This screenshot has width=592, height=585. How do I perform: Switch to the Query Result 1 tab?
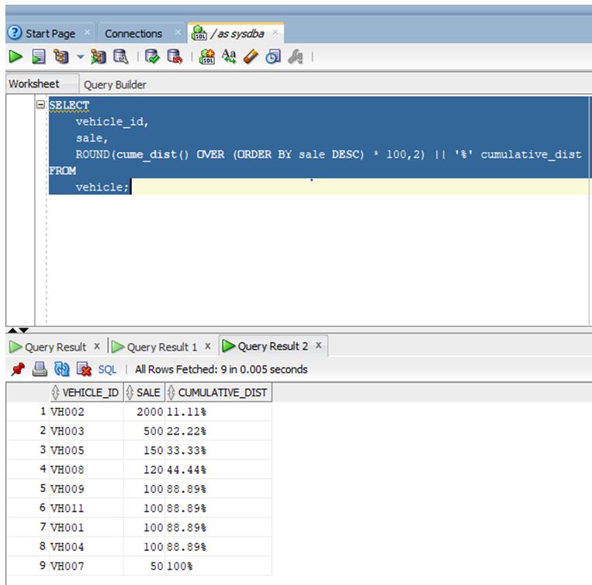(x=162, y=347)
